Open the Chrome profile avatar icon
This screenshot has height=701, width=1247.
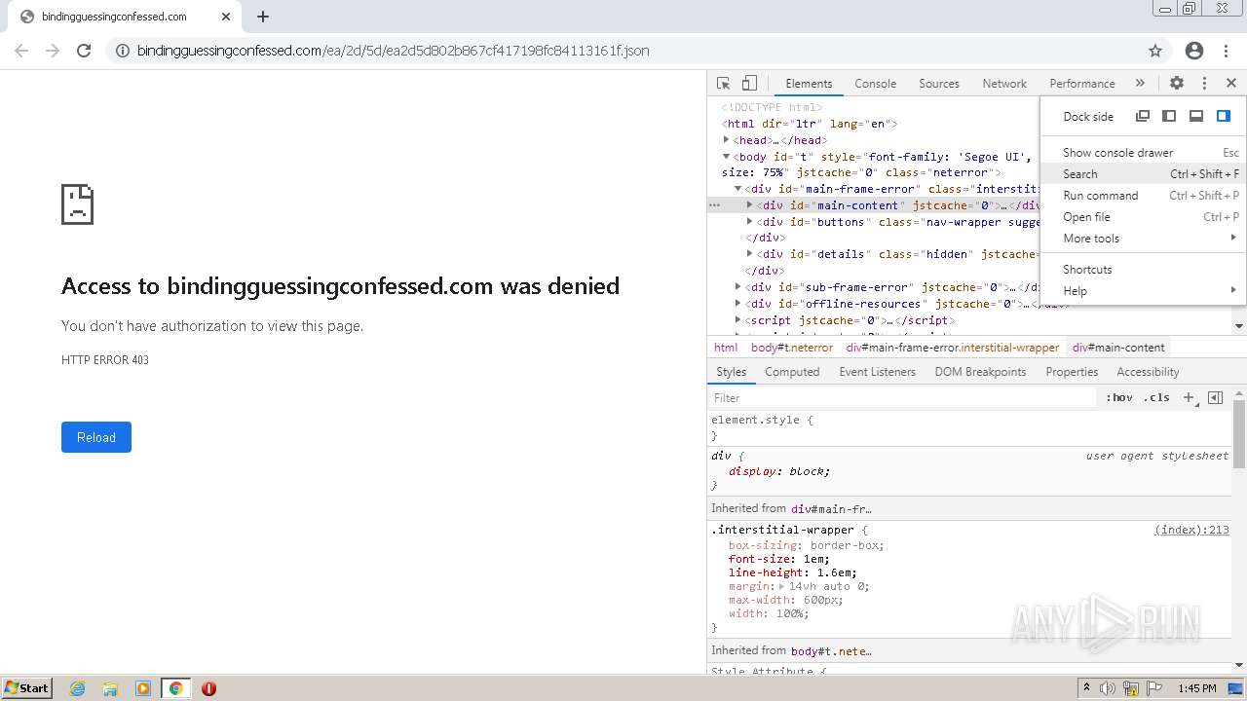1194,51
